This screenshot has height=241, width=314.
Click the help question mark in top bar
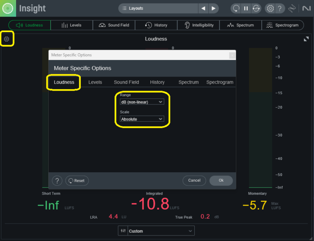click(279, 8)
